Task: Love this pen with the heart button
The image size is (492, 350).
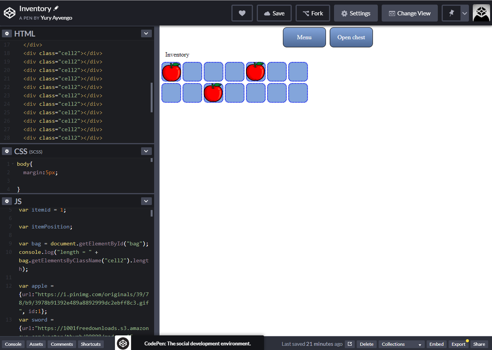Action: coord(242,13)
